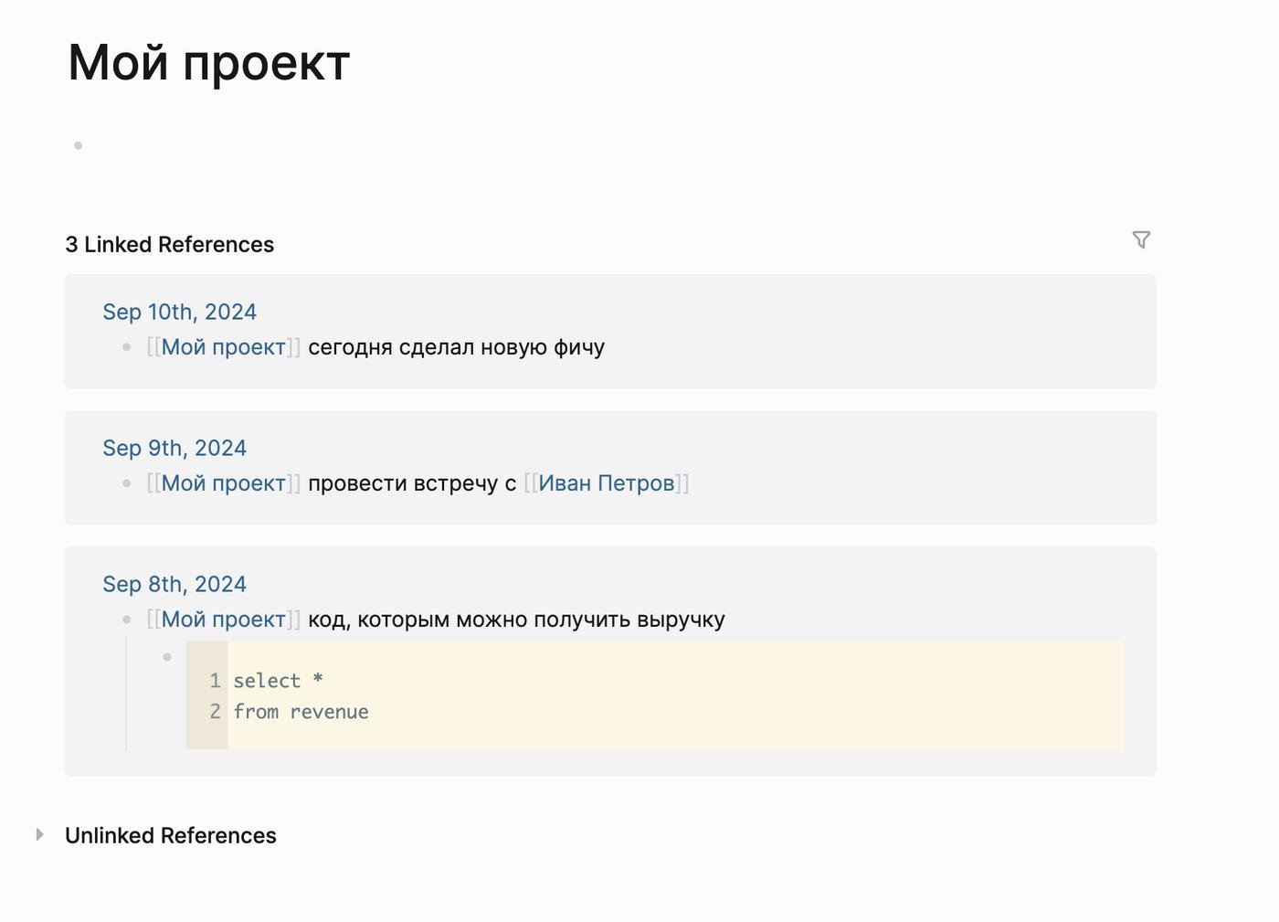Click the page title Мой проект

point(209,63)
